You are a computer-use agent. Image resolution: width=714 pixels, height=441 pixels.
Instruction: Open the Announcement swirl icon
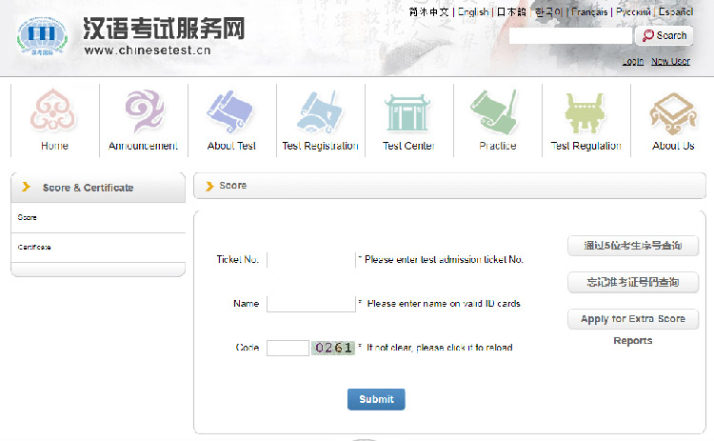click(143, 112)
